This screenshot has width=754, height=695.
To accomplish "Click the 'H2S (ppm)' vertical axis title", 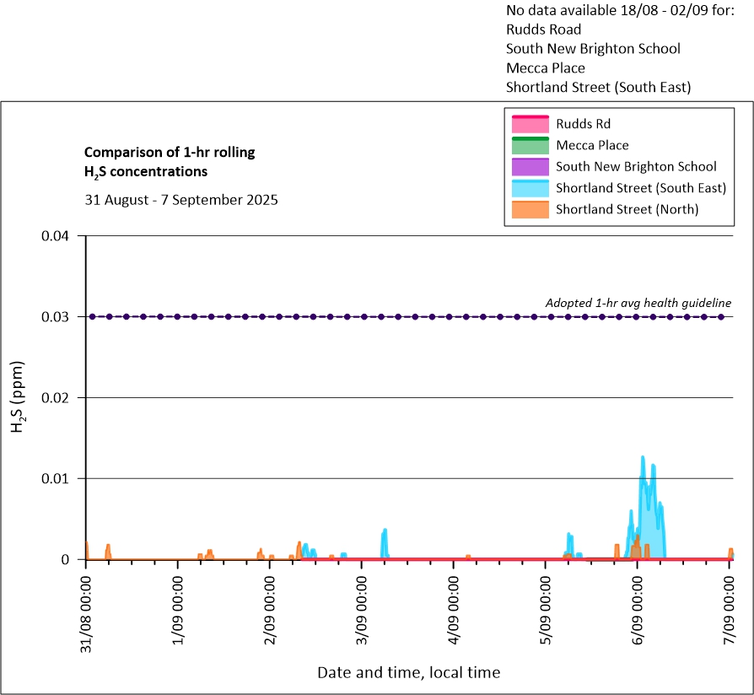I will (x=18, y=397).
